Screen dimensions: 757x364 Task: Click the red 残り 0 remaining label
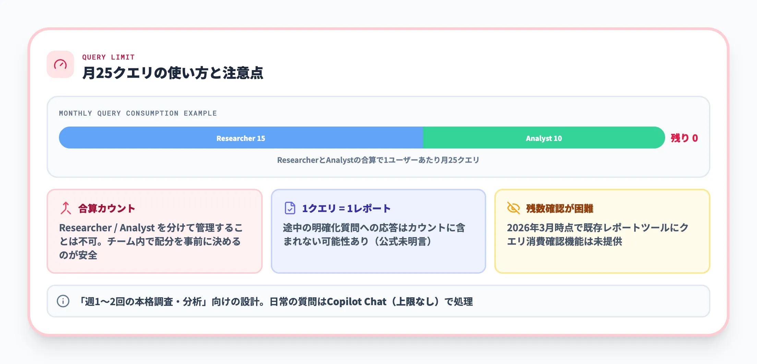pyautogui.click(x=684, y=138)
